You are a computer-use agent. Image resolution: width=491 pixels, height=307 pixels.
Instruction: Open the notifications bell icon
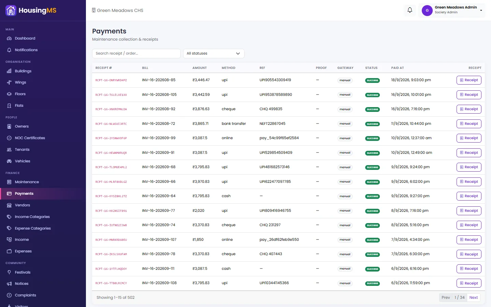[410, 10]
